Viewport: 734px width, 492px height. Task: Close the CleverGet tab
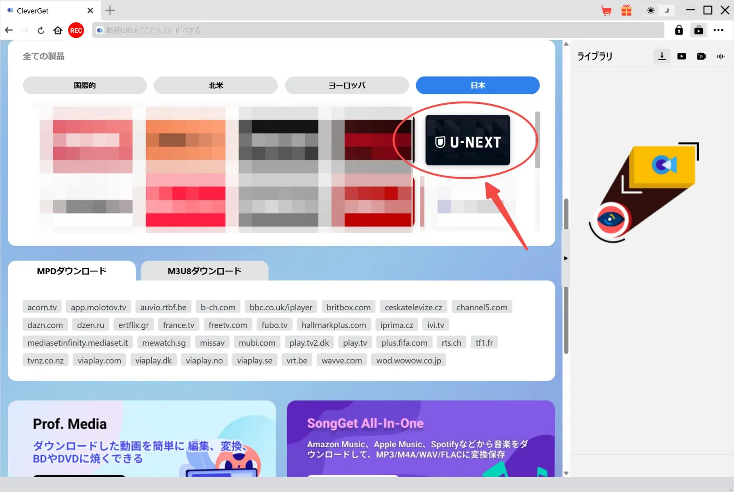point(90,10)
